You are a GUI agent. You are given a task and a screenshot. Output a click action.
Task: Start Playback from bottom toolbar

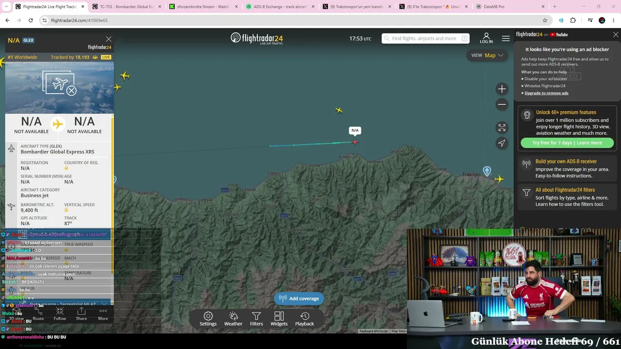(305, 319)
